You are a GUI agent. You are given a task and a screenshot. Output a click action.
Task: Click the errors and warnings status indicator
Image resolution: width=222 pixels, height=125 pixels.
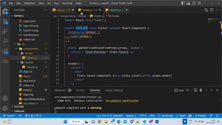pyautogui.click(x=33, y=116)
